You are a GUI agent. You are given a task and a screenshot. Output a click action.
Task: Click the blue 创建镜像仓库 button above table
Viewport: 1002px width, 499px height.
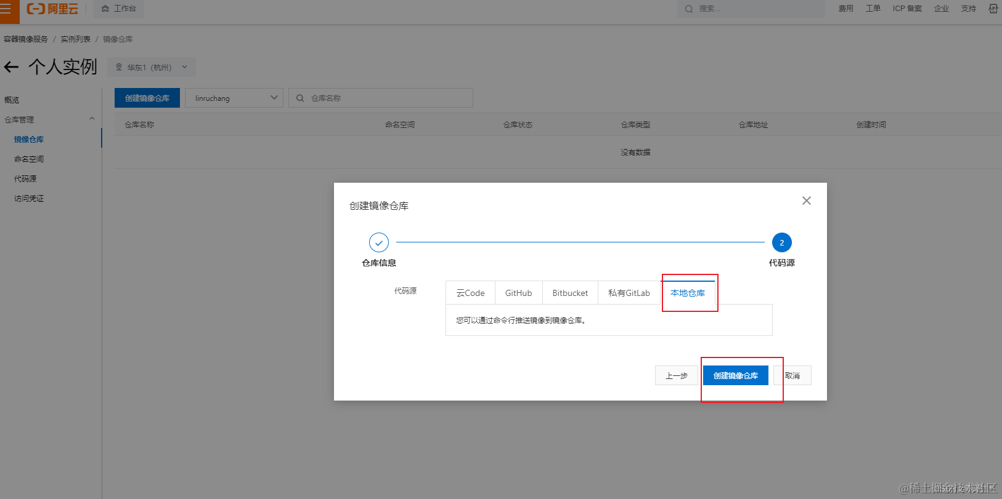[147, 98]
